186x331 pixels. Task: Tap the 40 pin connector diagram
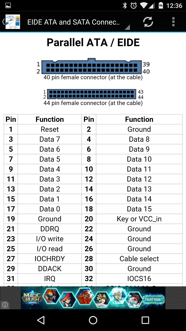91,67
